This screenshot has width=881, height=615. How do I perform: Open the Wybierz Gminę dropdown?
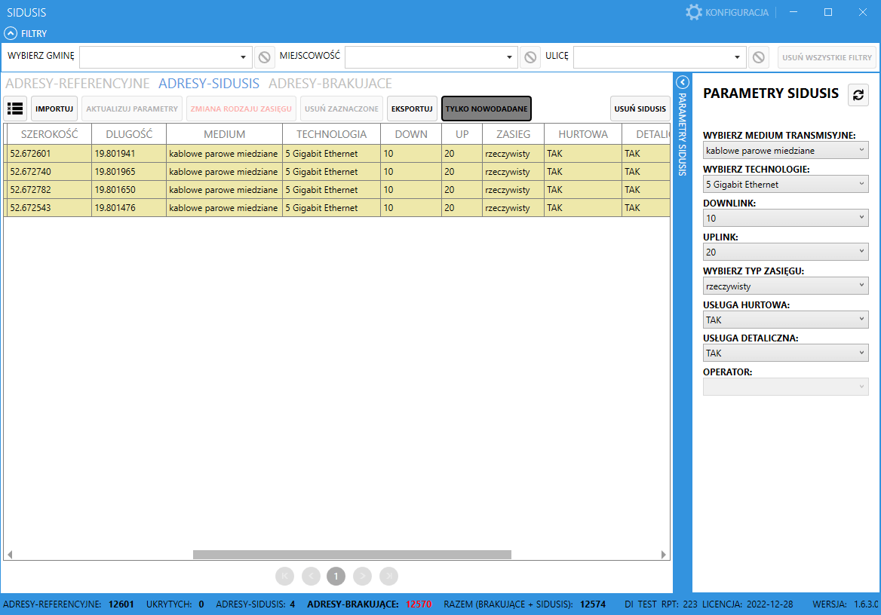167,57
